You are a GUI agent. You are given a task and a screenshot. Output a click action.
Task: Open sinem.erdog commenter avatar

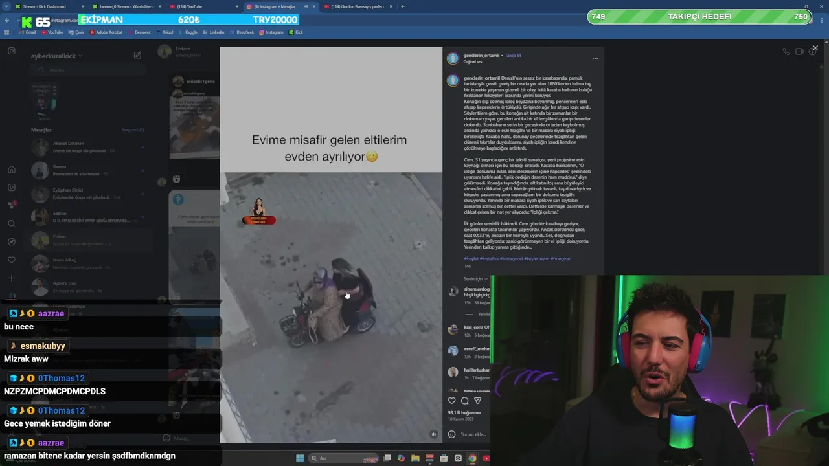tap(453, 291)
